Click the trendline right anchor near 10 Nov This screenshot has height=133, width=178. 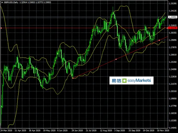pyautogui.click(x=159, y=40)
